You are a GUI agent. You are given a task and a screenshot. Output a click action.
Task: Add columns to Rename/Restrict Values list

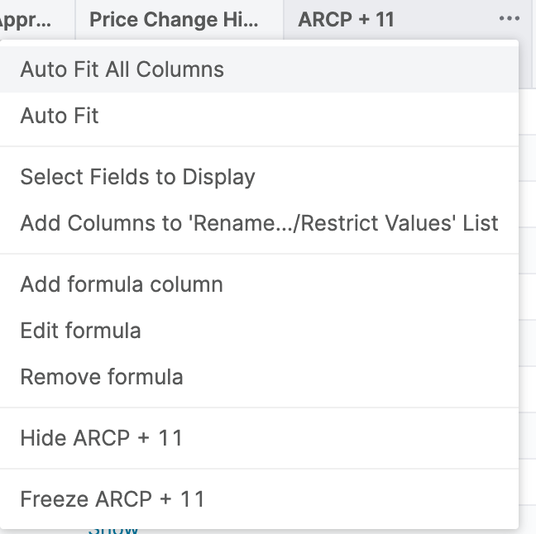259,223
